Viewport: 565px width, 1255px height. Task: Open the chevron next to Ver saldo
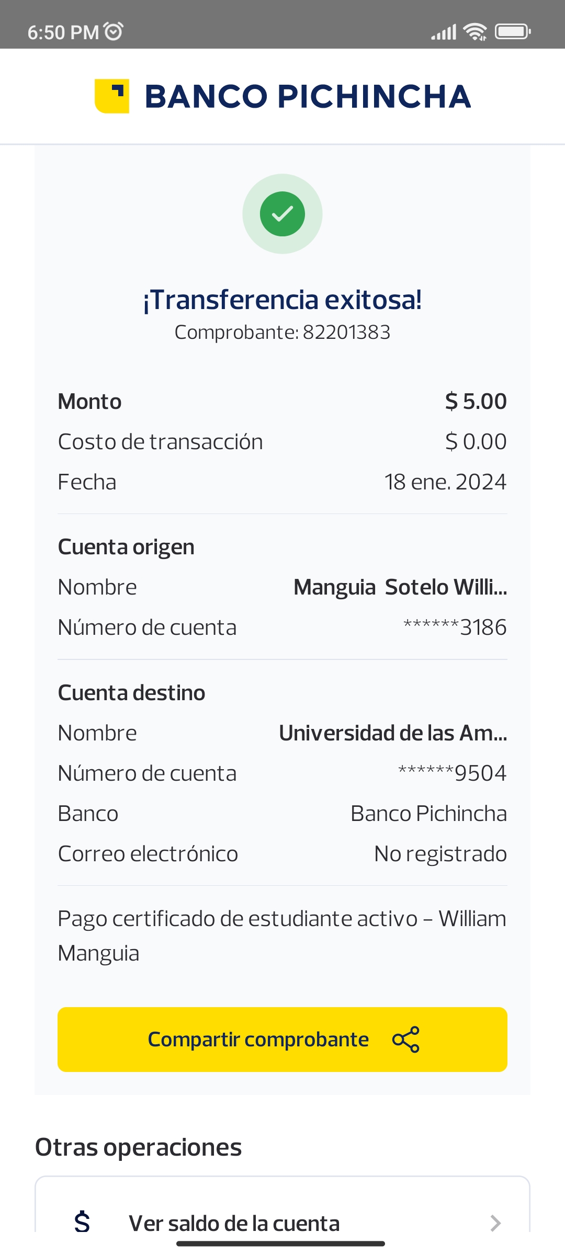[495, 1223]
